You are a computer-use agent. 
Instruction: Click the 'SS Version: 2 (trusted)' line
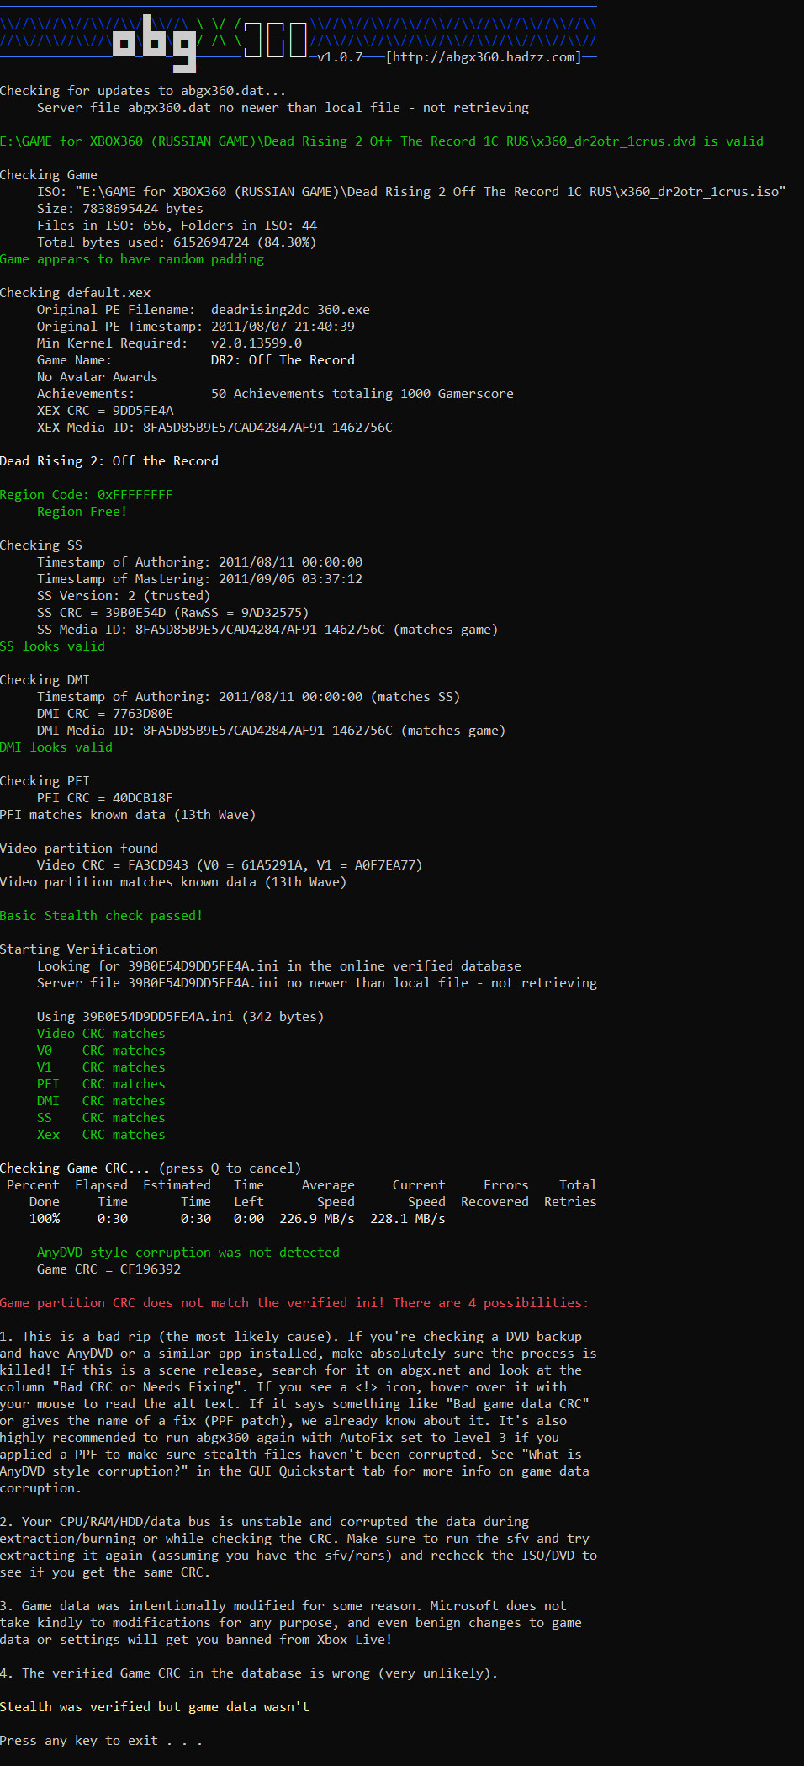click(x=124, y=596)
